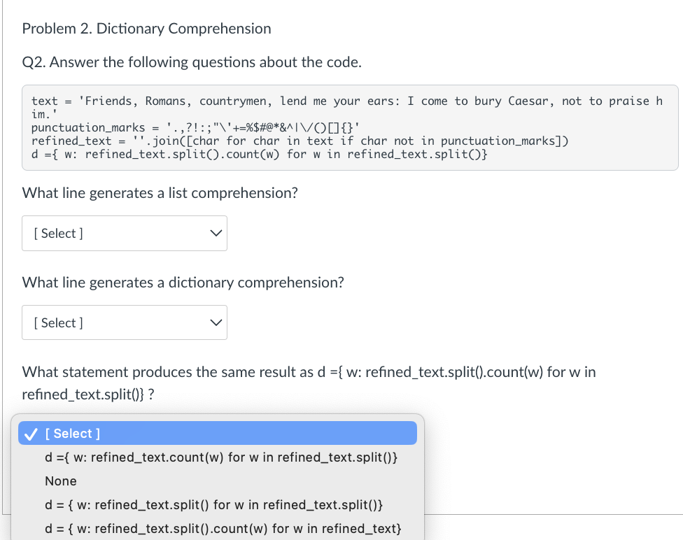Click the blue highlighted dropdown row
Viewport: 683px width, 540px height.
pyautogui.click(x=217, y=433)
